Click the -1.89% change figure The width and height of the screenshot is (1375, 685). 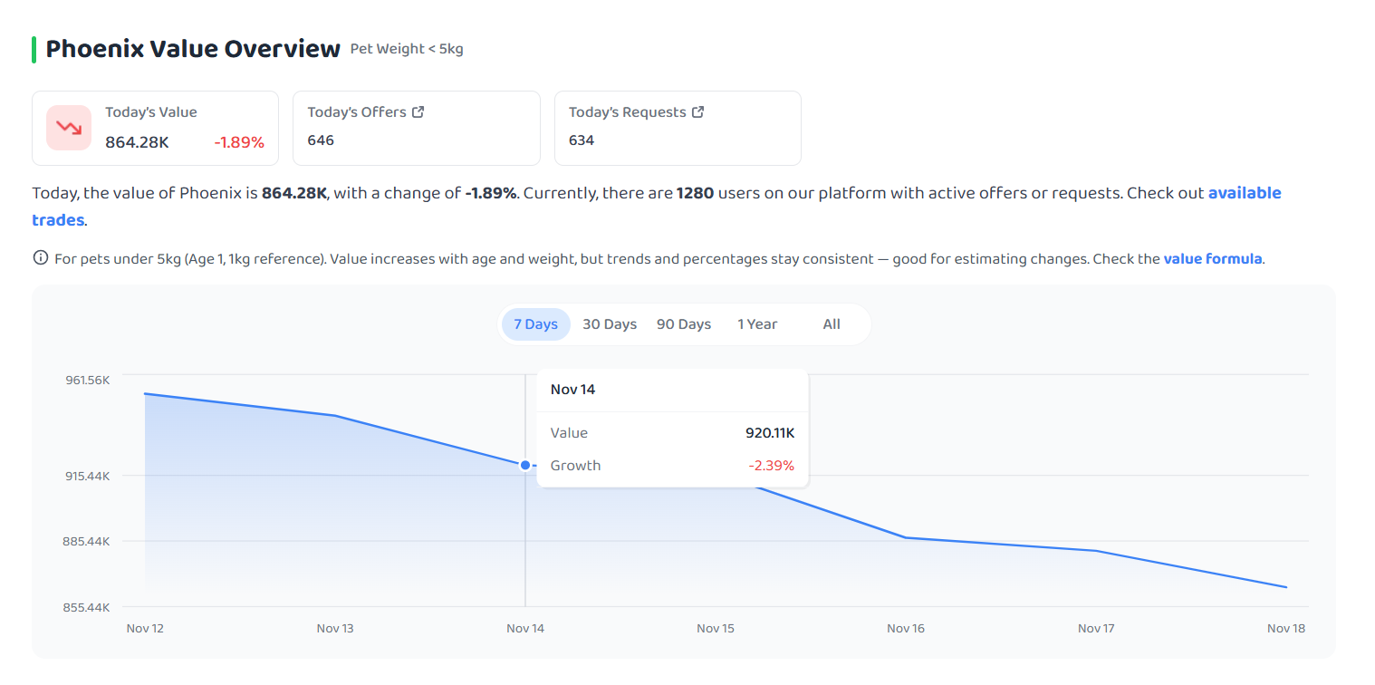pos(239,142)
